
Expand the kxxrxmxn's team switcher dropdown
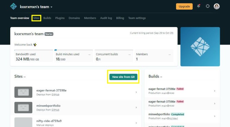(x=36, y=7)
